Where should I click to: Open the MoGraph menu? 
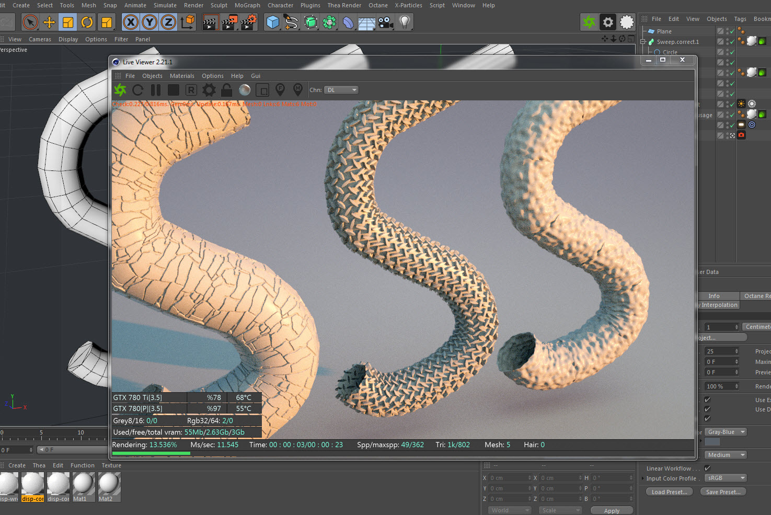(247, 5)
